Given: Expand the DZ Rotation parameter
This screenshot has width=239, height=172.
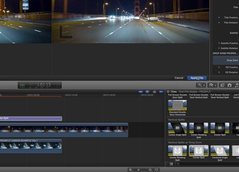Looking at the screenshot, I should pos(219,72).
